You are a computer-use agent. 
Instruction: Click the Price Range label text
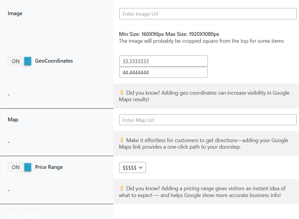[x=49, y=167]
